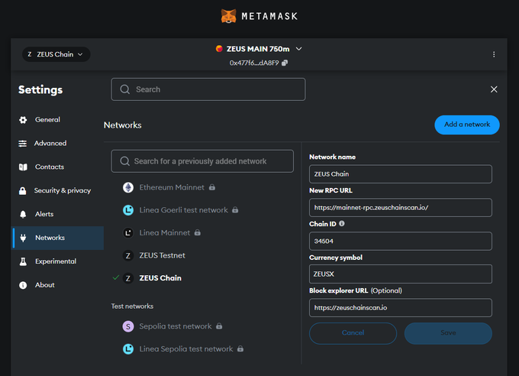Open the Contacts settings tab
This screenshot has height=376, width=519.
tap(57, 167)
